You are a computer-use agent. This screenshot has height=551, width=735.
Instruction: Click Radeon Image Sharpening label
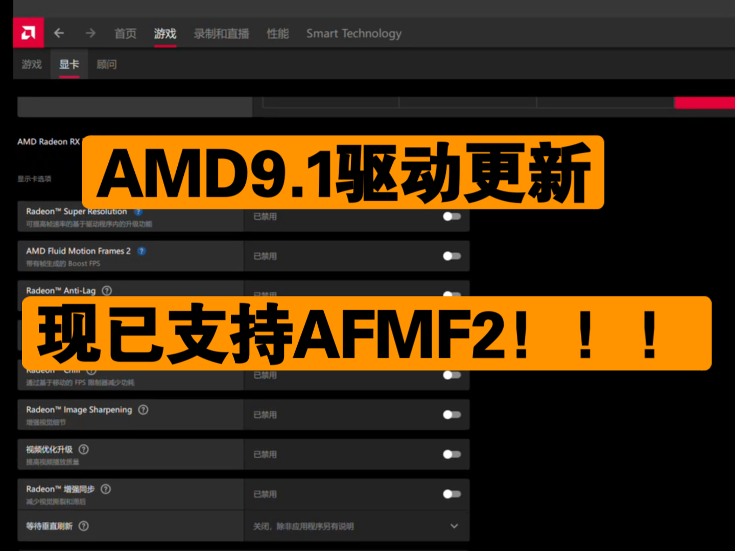(x=79, y=410)
